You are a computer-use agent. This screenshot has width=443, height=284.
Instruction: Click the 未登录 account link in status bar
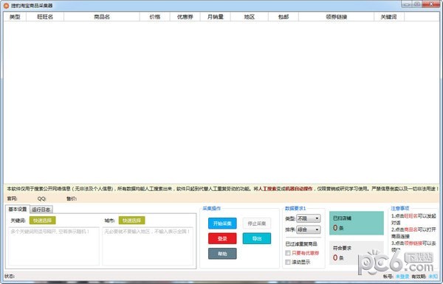tap(402, 277)
